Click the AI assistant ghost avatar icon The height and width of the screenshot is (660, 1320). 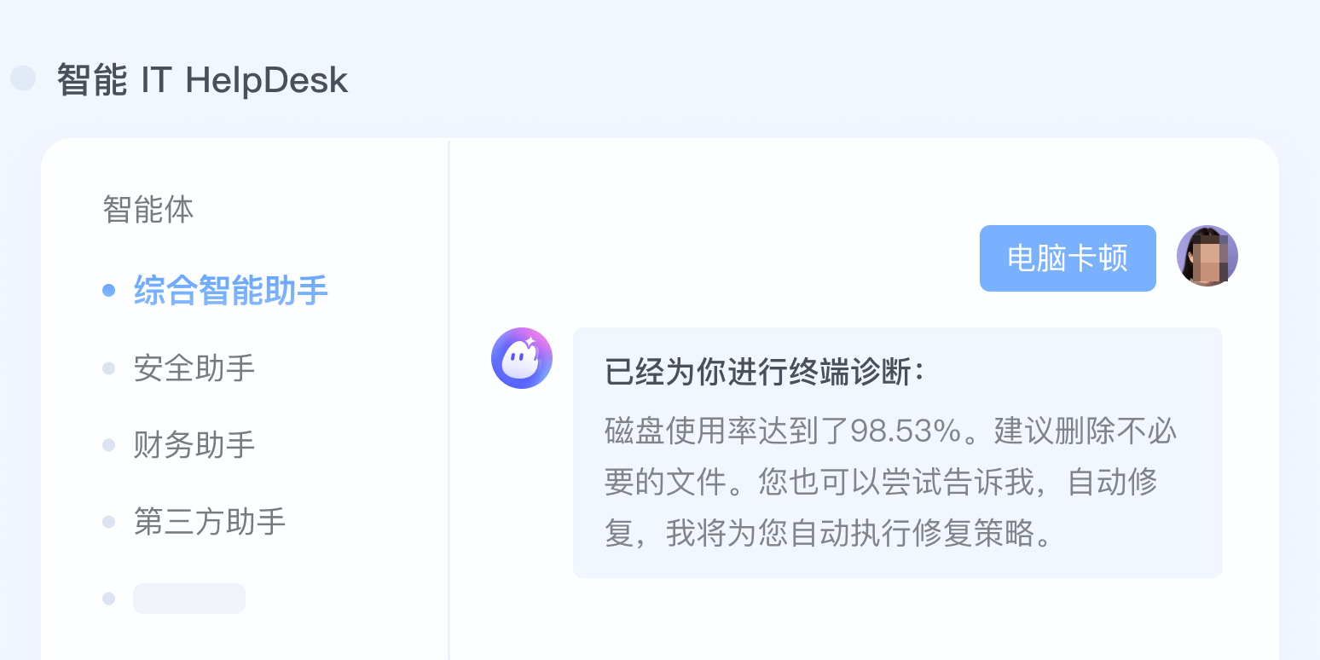[x=521, y=358]
